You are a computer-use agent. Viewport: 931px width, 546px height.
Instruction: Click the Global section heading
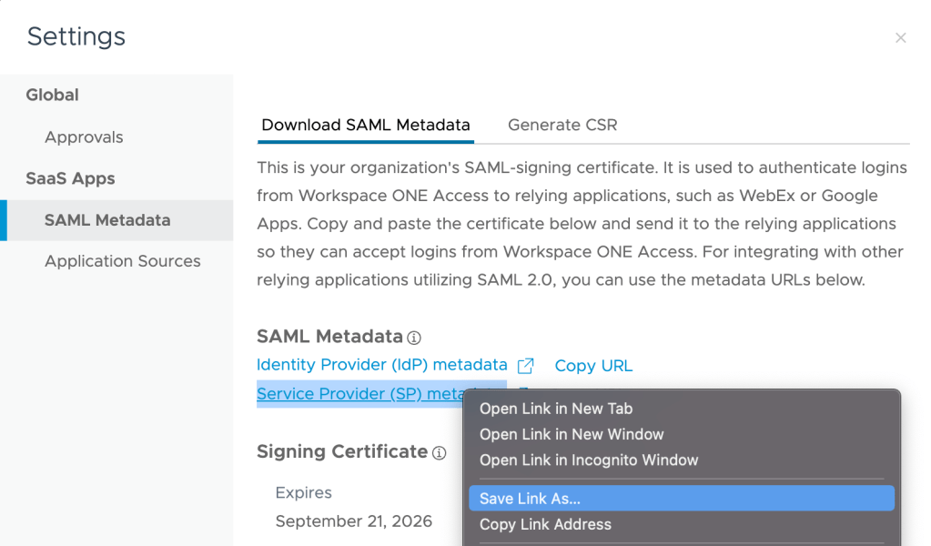(52, 95)
